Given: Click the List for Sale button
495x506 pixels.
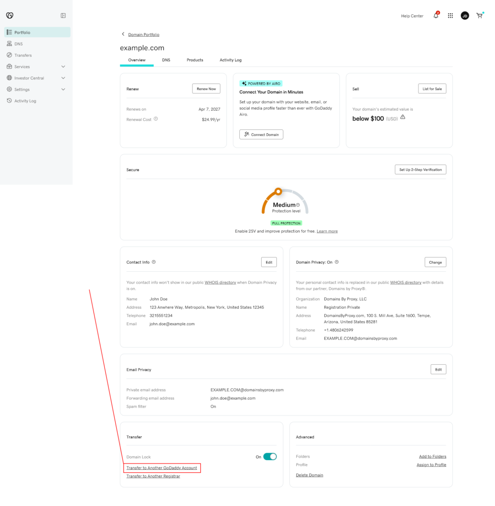Looking at the screenshot, I should pyautogui.click(x=432, y=89).
